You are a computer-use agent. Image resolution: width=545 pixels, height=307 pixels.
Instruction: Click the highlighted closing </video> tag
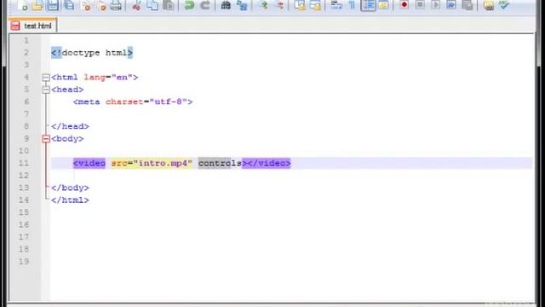point(269,163)
